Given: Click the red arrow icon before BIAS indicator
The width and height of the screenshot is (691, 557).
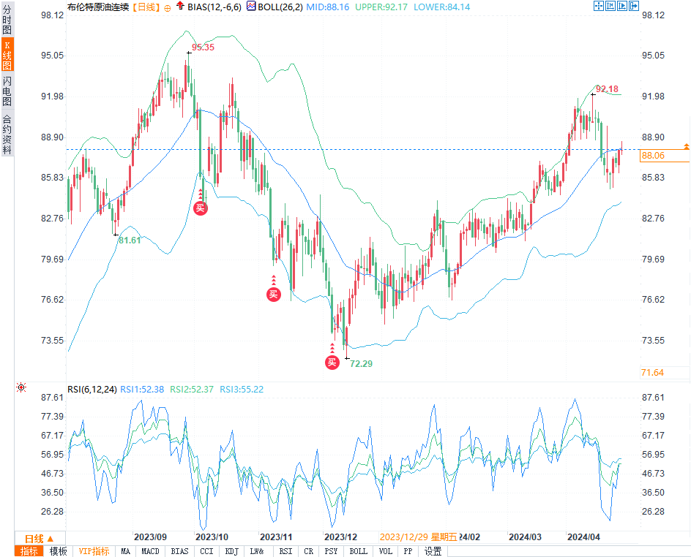Looking at the screenshot, I should (x=180, y=7).
